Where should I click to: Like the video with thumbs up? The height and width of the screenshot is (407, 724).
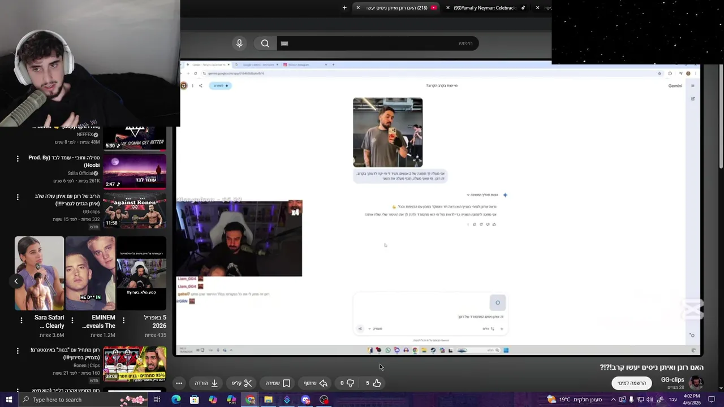(373, 383)
